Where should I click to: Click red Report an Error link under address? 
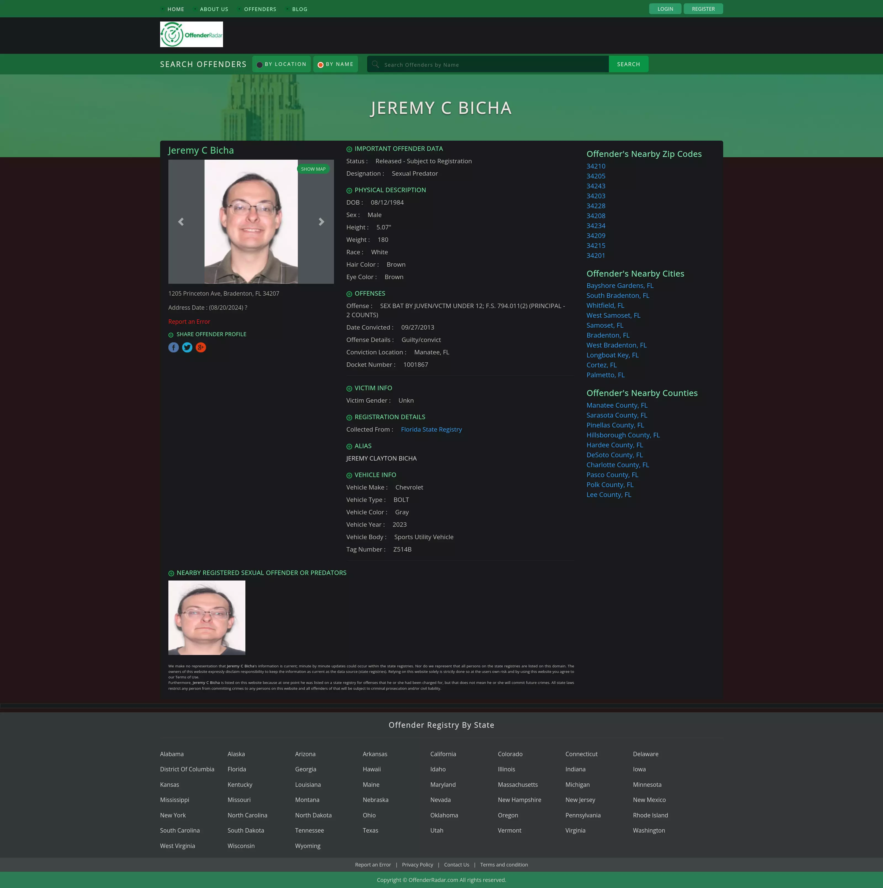coord(189,322)
